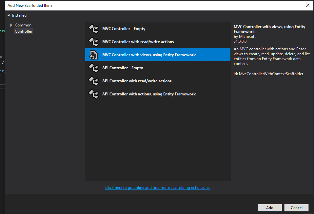Image resolution: width=314 pixels, height=214 pixels.
Task: Click the Installed disclosure triangle
Action: coord(8,15)
